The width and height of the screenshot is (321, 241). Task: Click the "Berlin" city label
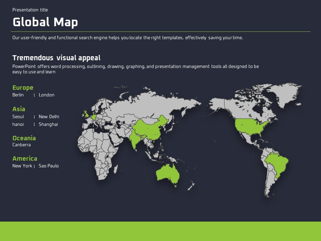coord(18,95)
